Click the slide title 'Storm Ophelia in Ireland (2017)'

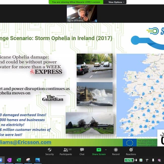point(73,38)
